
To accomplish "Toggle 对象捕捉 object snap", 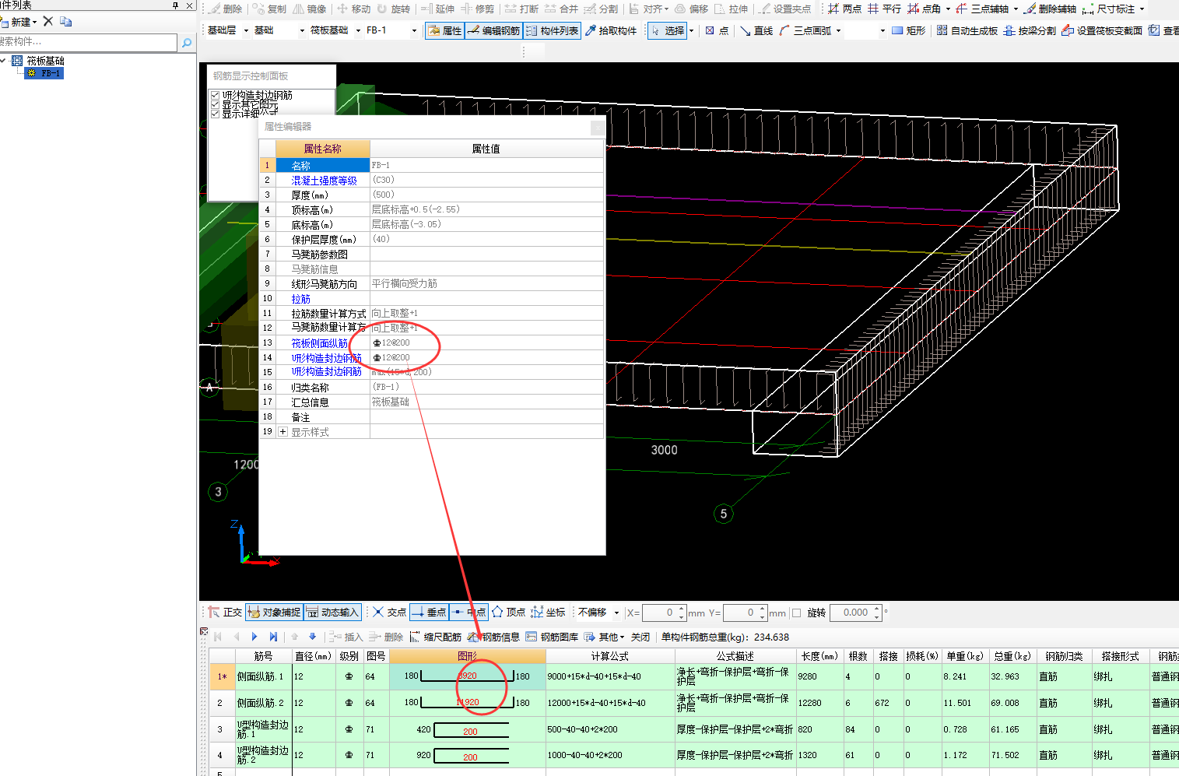I will 274,613.
